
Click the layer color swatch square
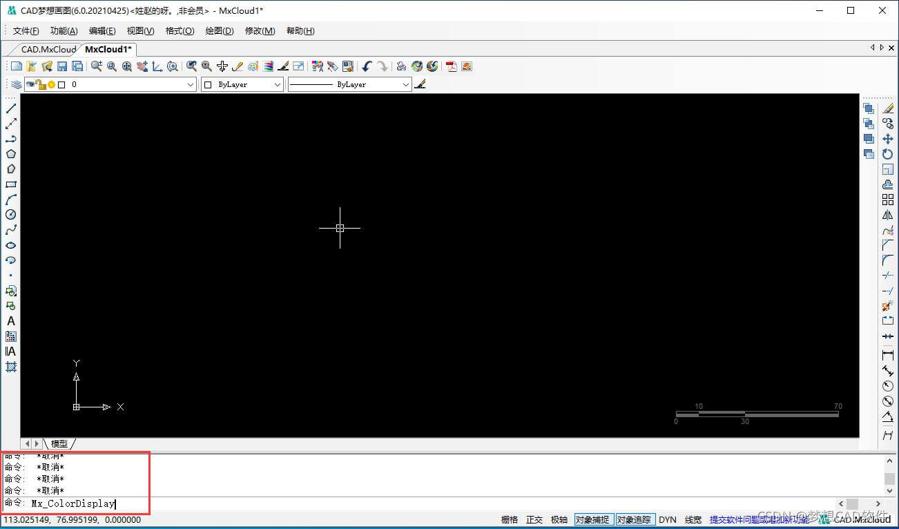61,84
